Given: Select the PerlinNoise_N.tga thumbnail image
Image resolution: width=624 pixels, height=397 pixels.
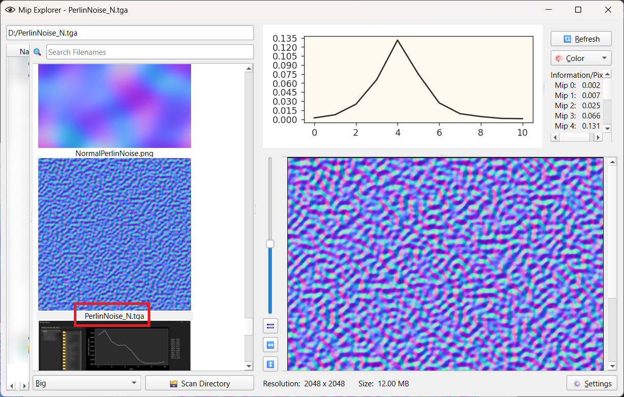Looking at the screenshot, I should pos(114,234).
